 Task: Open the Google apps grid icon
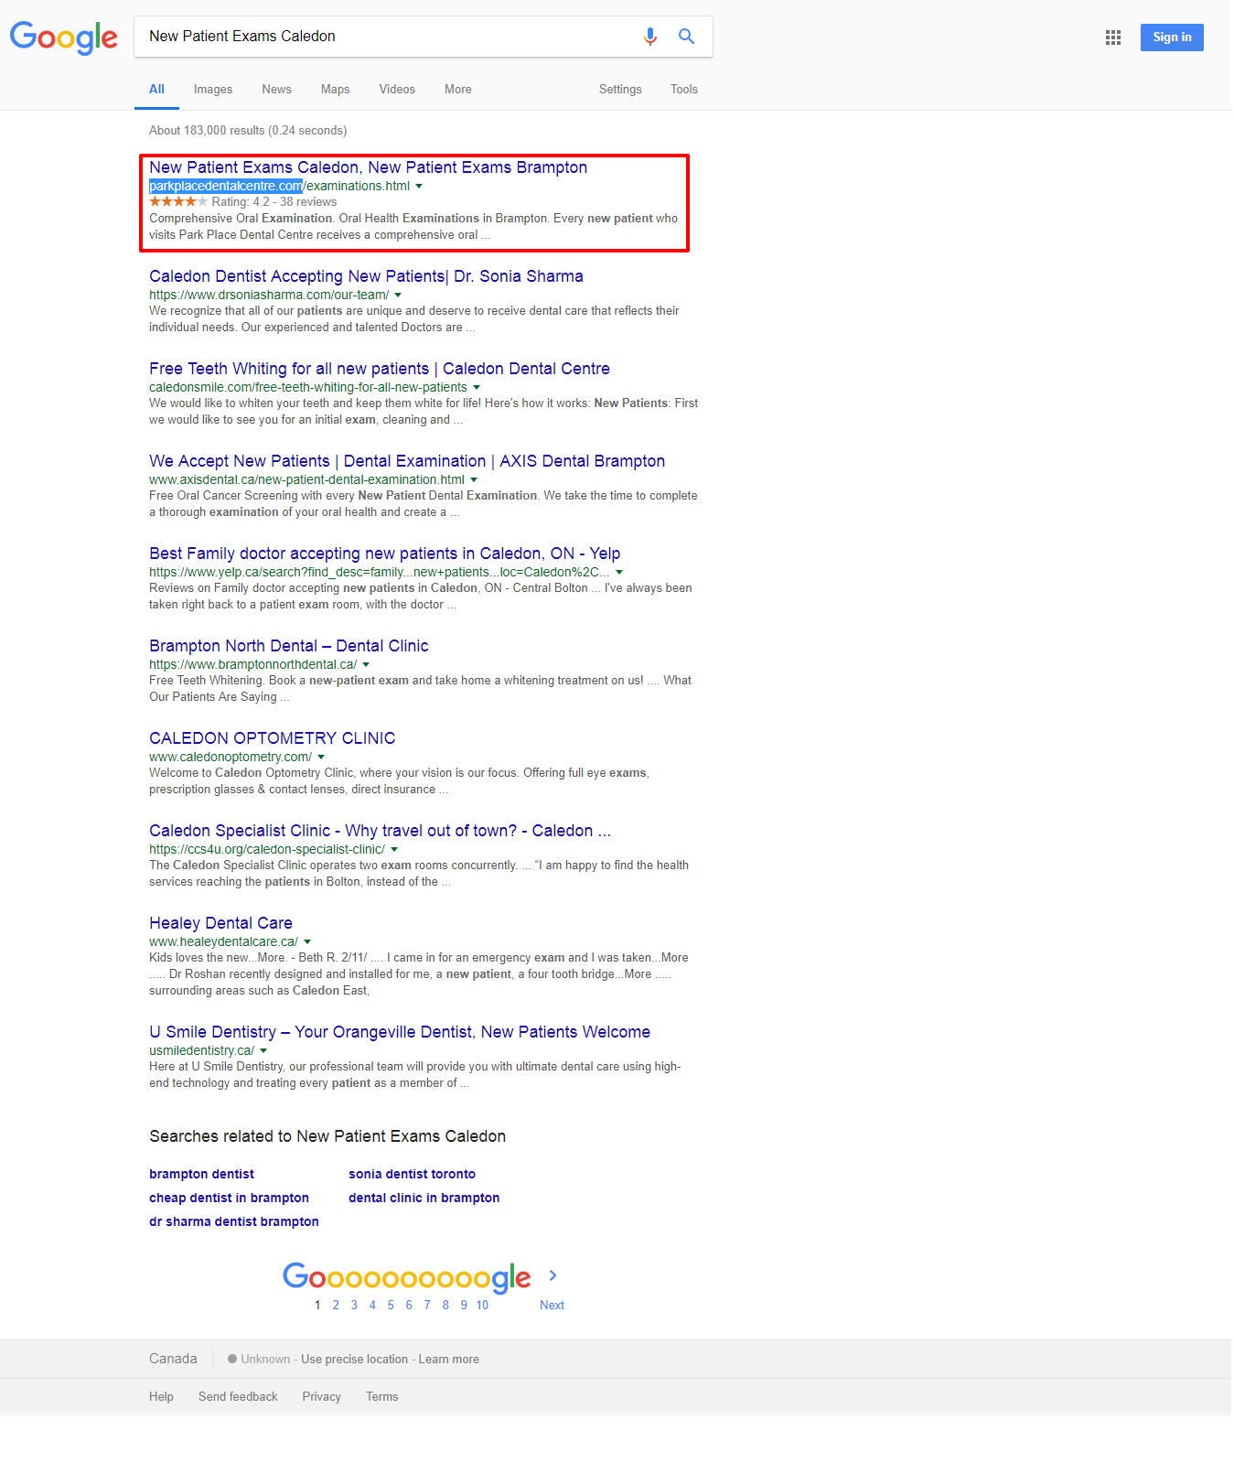click(x=1112, y=38)
